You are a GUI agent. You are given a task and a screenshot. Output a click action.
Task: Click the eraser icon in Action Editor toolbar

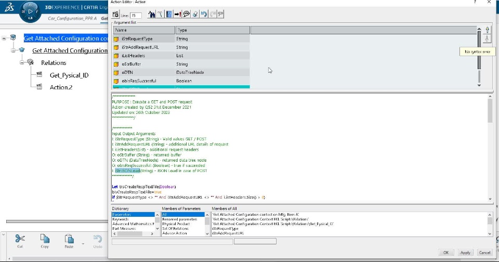click(195, 14)
